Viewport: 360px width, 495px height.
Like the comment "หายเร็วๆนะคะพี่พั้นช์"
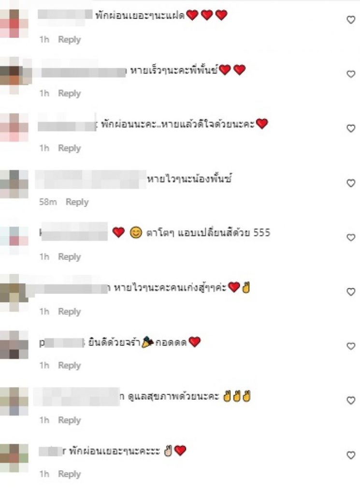pos(351,74)
